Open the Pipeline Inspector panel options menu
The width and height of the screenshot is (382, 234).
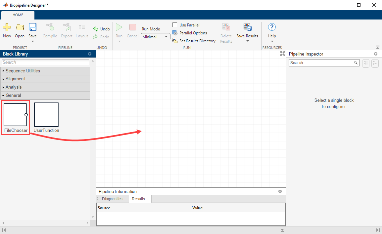click(x=376, y=54)
